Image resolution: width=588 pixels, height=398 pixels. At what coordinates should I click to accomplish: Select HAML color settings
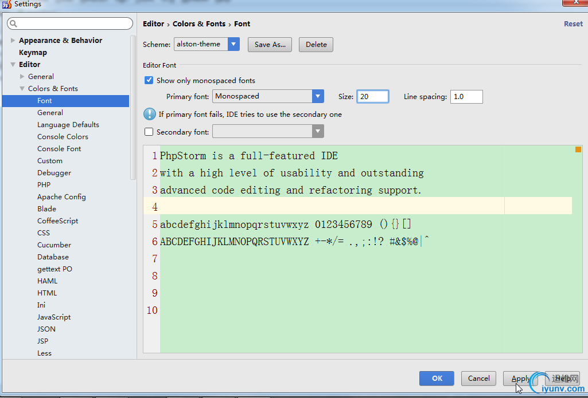[47, 281]
